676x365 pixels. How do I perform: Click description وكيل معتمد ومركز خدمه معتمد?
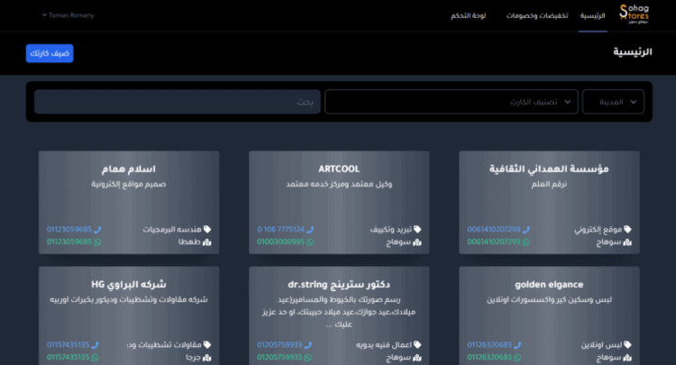(x=339, y=185)
